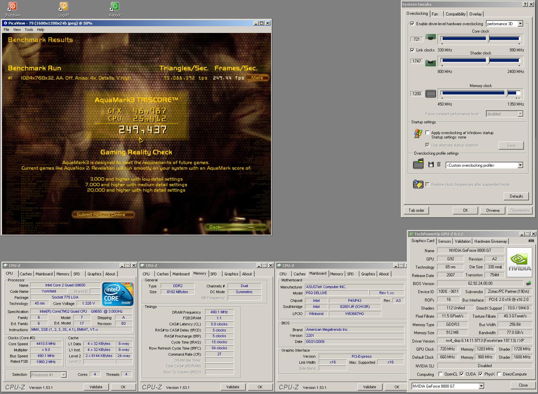The height and width of the screenshot is (394, 538).
Task: Open PicaView File menu
Action: [6, 30]
